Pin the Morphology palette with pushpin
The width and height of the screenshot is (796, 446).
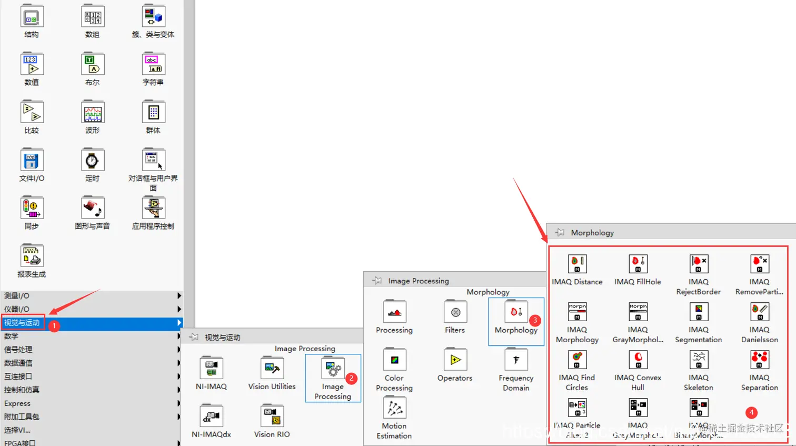pos(560,232)
